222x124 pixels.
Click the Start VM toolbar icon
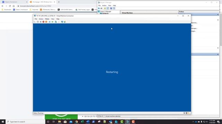point(38,22)
